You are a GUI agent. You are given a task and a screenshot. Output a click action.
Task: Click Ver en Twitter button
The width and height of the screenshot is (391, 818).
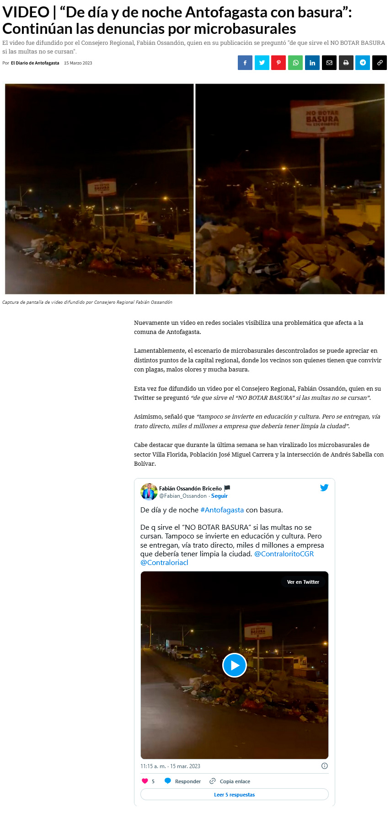[x=303, y=582]
